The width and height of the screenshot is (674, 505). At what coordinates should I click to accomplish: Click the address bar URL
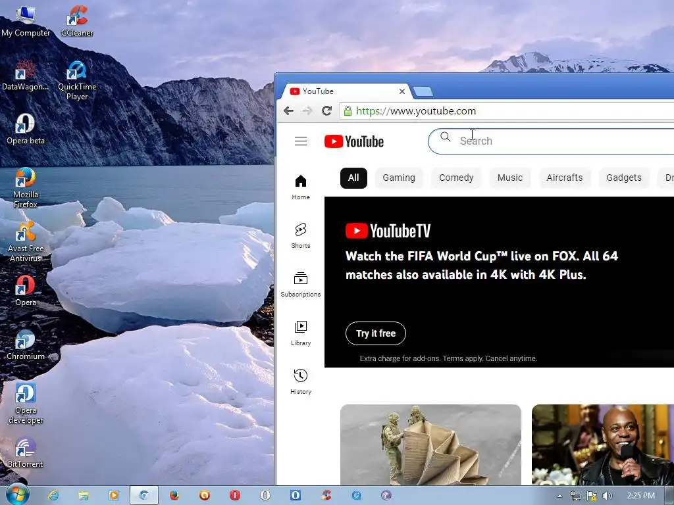416,111
